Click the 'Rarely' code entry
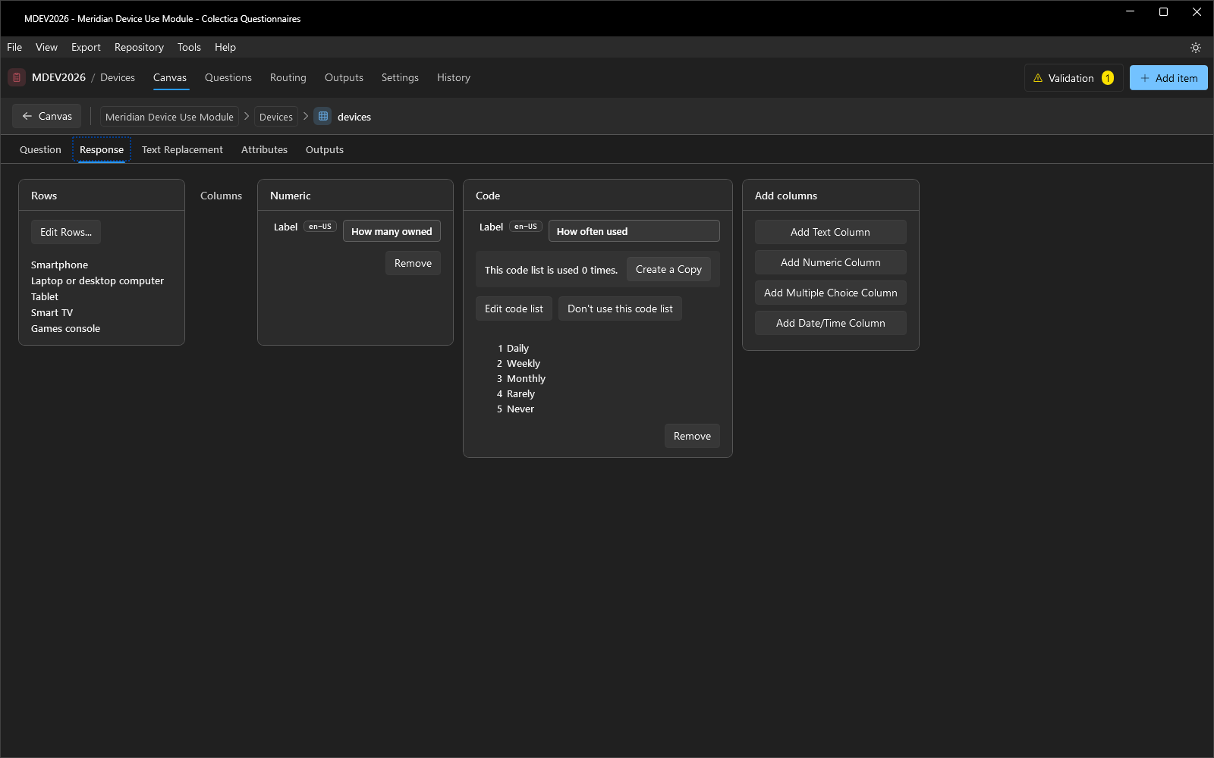 click(x=521, y=393)
